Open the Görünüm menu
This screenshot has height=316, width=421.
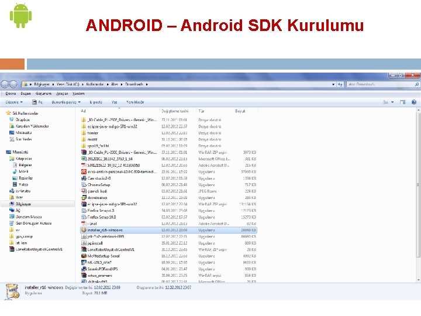pyautogui.click(x=43, y=94)
